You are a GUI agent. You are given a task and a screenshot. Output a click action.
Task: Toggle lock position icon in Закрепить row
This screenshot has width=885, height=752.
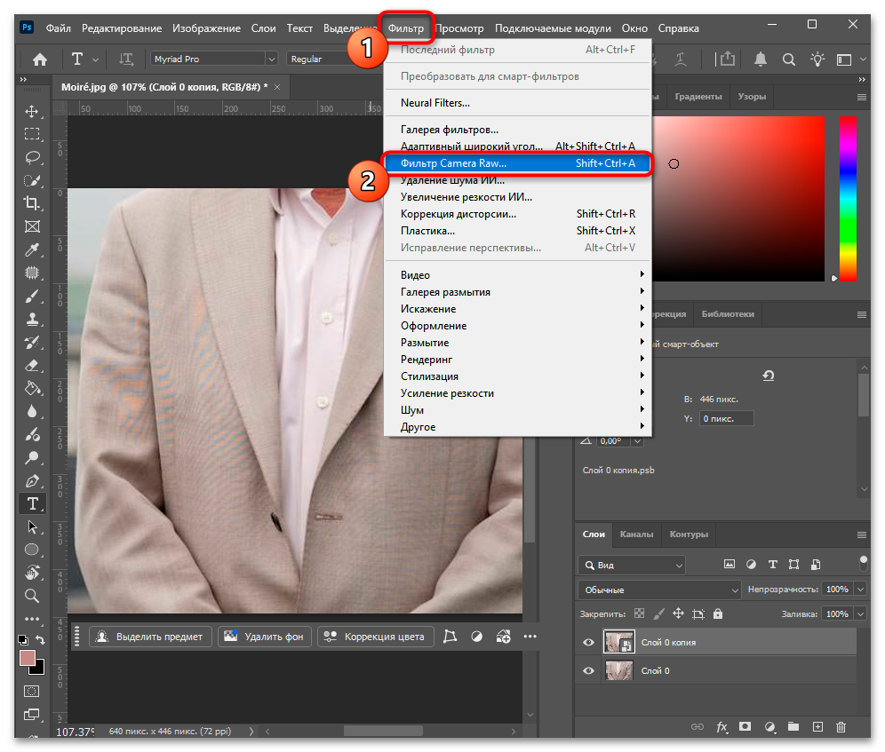click(x=679, y=613)
